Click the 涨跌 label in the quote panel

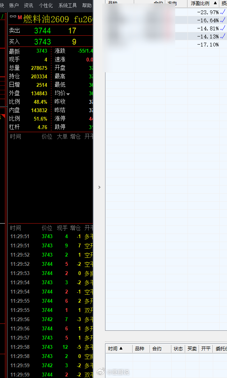(x=60, y=51)
